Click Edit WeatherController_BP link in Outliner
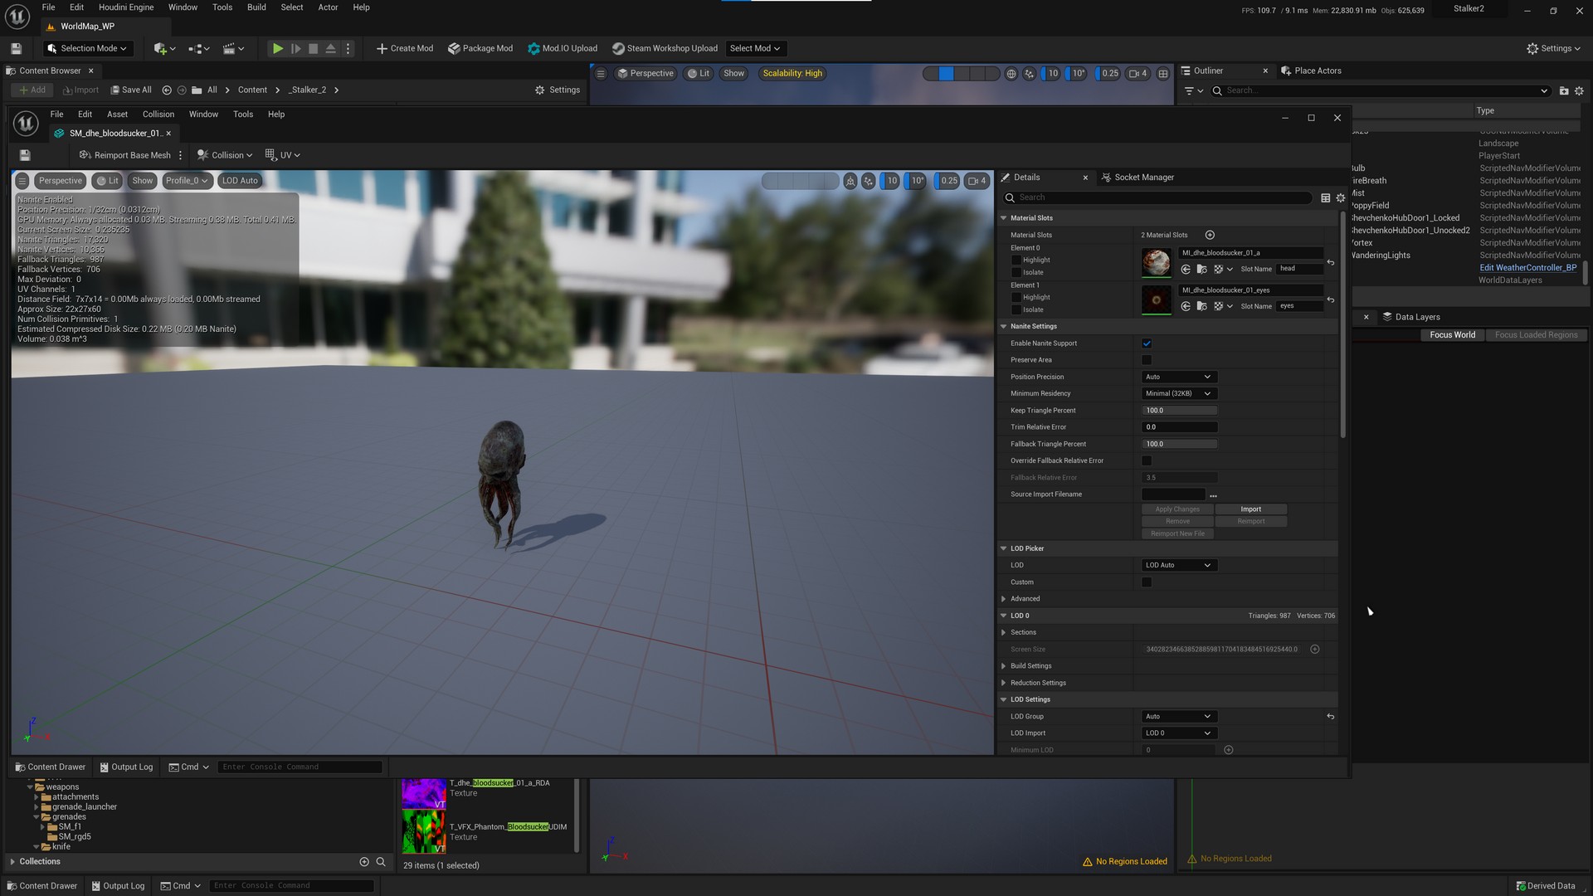 (1528, 268)
